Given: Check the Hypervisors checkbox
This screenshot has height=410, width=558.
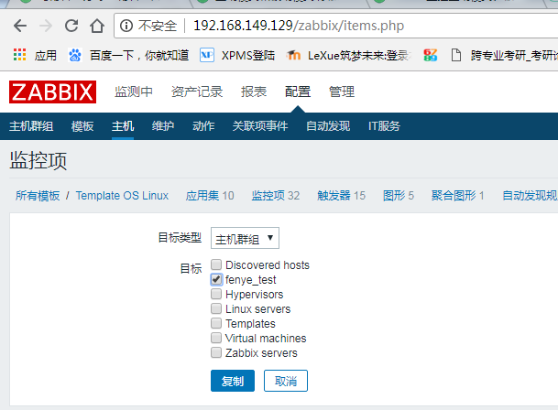Looking at the screenshot, I should [216, 294].
